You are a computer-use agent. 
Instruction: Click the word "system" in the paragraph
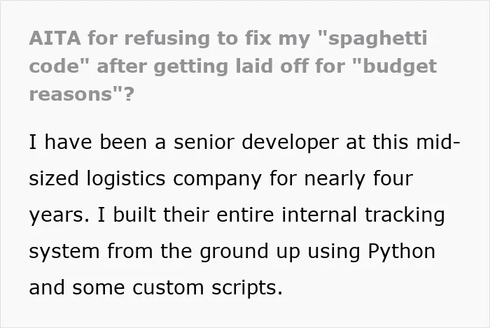pos(64,252)
